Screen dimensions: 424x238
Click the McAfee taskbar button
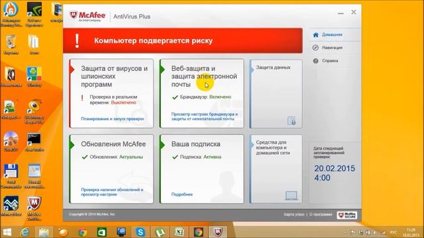[x=218, y=232]
